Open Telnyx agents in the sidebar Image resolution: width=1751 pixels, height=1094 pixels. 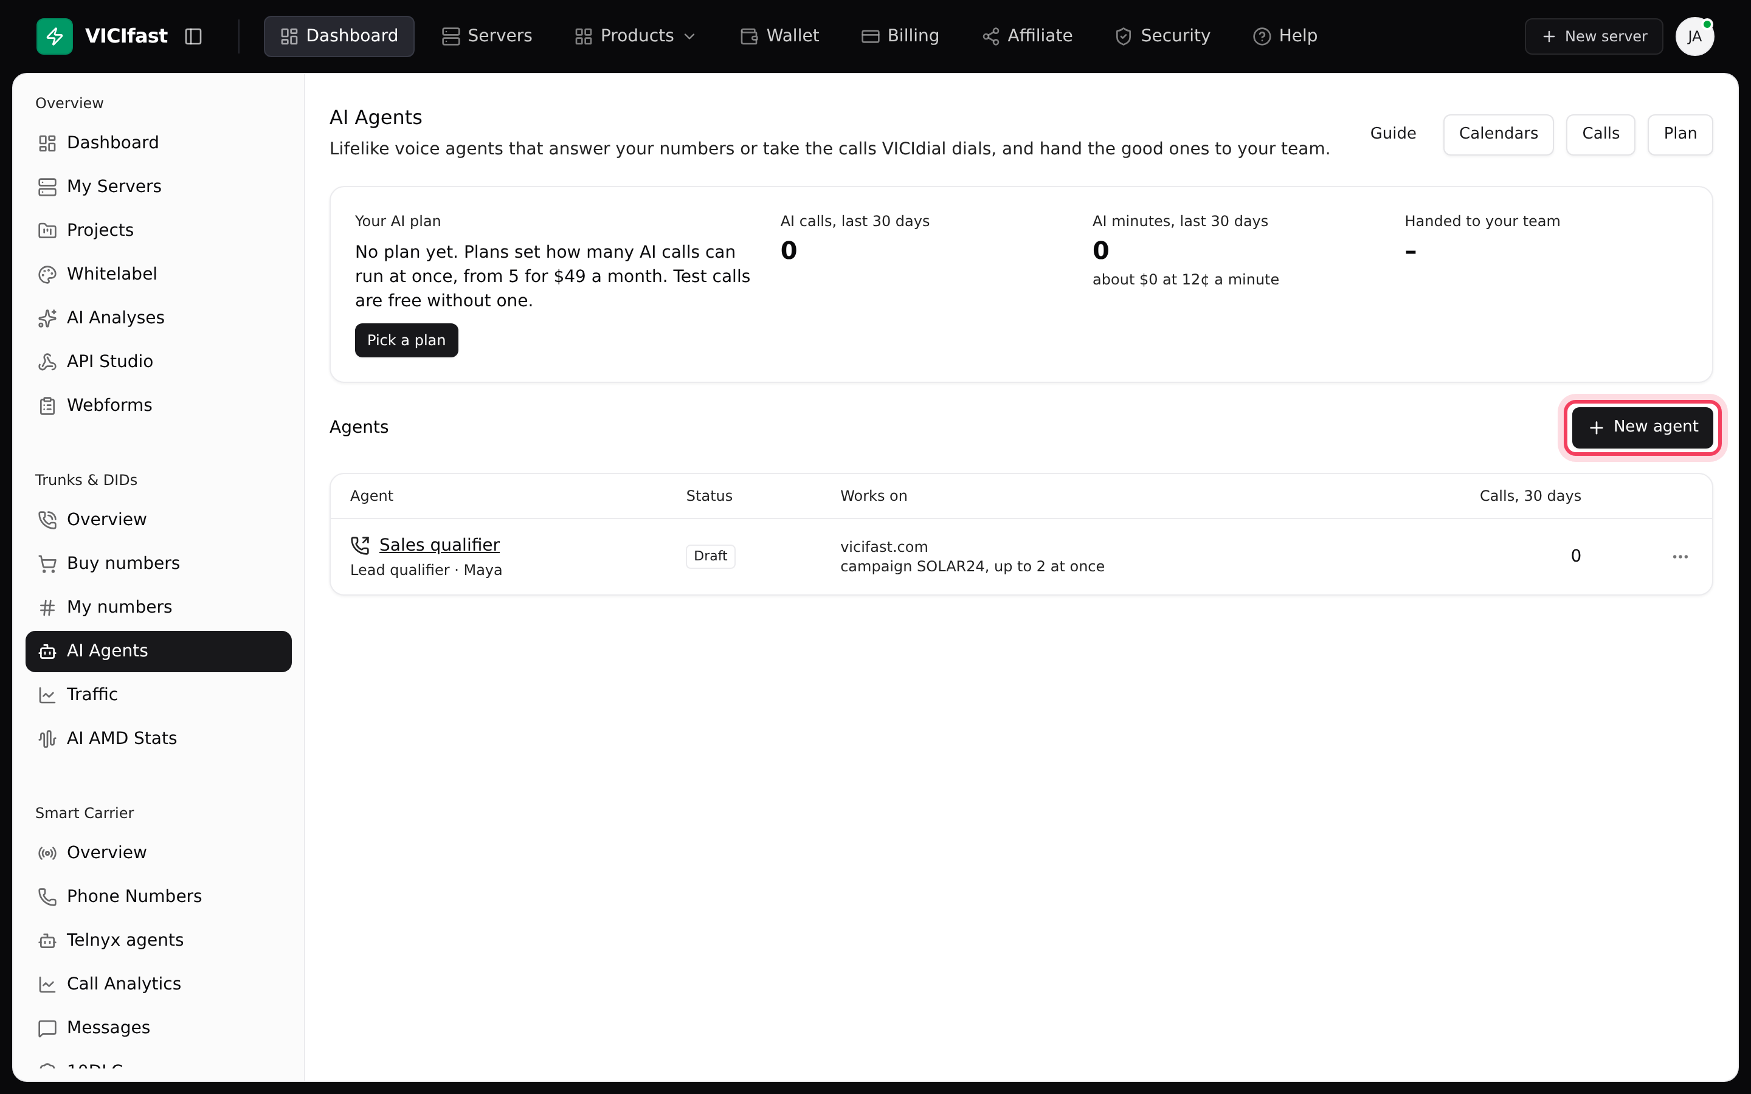[159, 941]
